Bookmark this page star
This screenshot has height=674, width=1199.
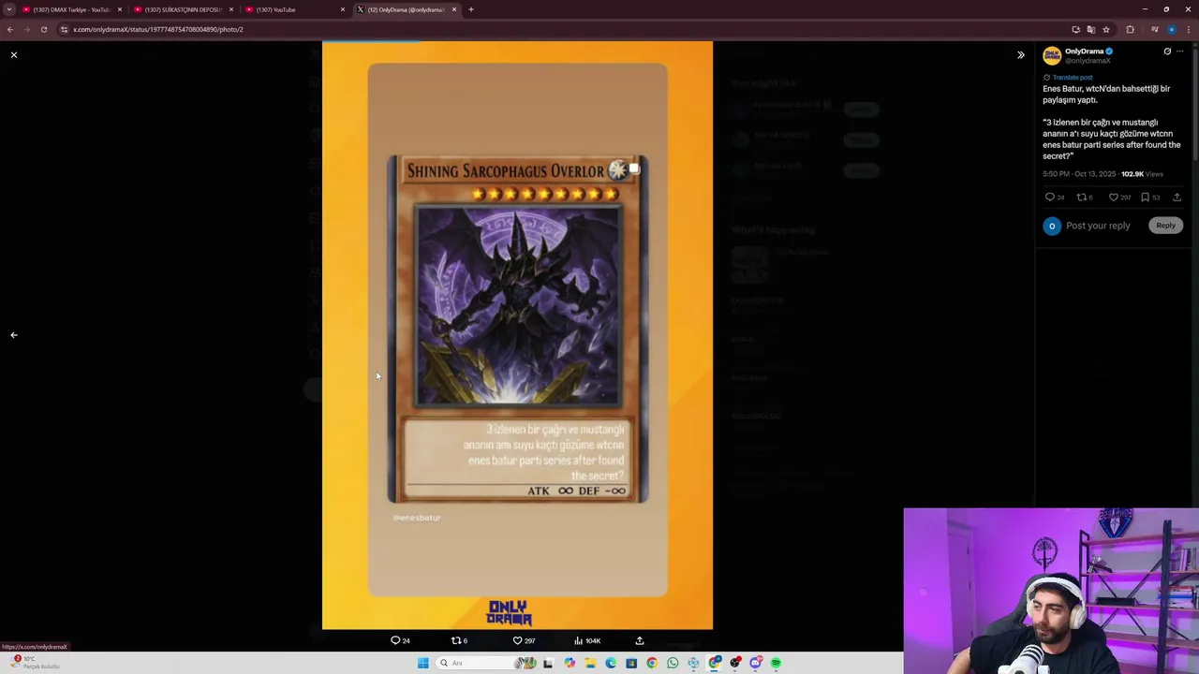(1106, 29)
